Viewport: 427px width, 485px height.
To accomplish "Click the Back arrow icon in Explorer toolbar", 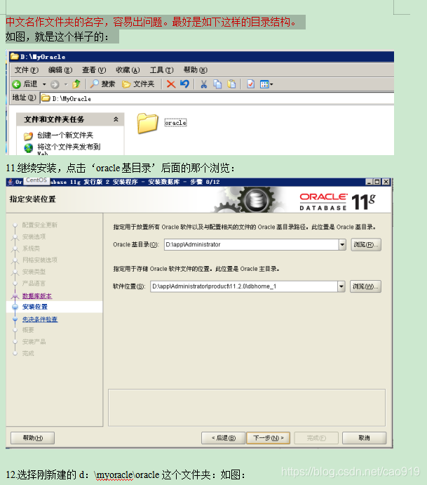I will click(16, 84).
